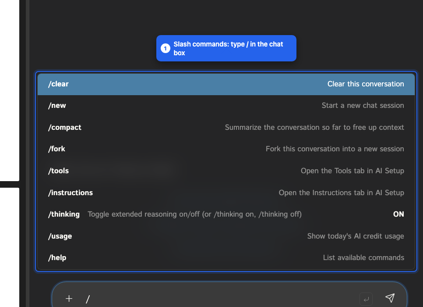Image resolution: width=423 pixels, height=307 pixels.
Task: Click the plus attachment icon in chat box
Action: pos(69,299)
